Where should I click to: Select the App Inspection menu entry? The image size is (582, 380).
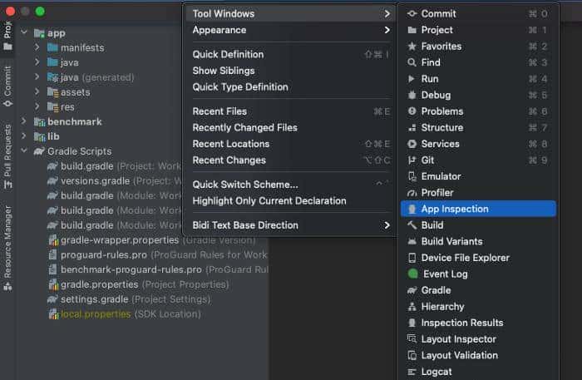click(454, 209)
